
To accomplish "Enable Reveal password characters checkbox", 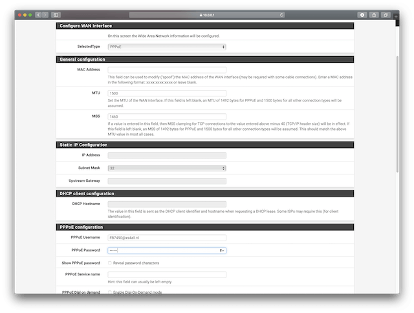I will click(110, 263).
